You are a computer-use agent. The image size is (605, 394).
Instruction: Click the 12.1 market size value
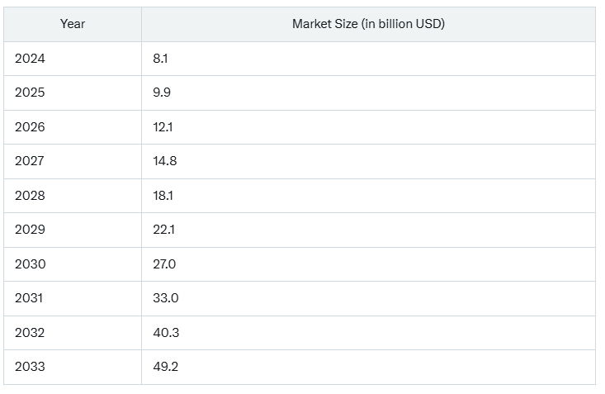tap(163, 127)
